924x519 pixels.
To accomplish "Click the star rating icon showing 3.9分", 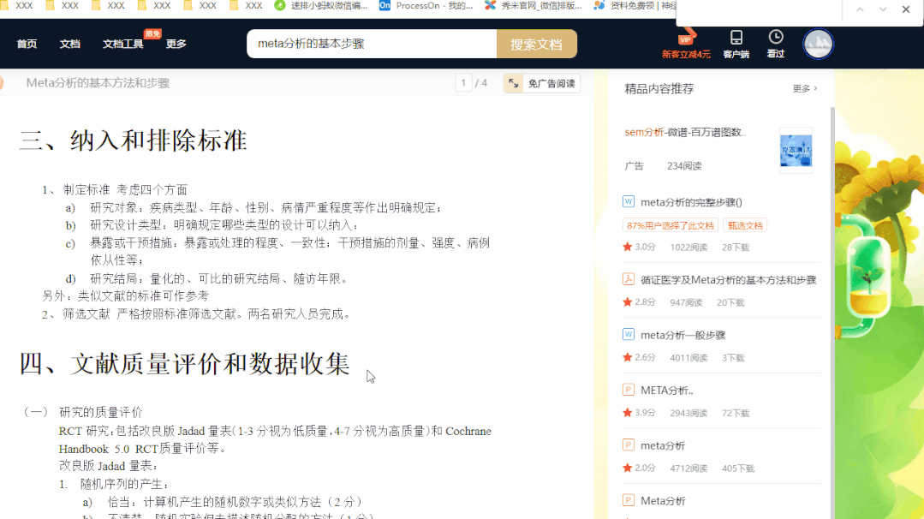I will [627, 413].
